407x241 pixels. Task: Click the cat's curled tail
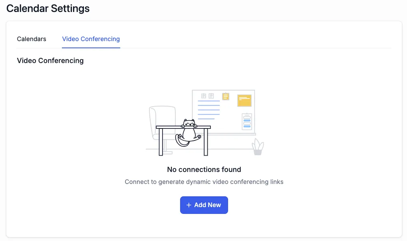[181, 141]
